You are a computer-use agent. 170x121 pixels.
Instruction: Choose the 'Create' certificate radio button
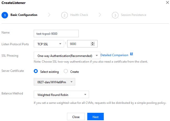[x=66, y=72]
